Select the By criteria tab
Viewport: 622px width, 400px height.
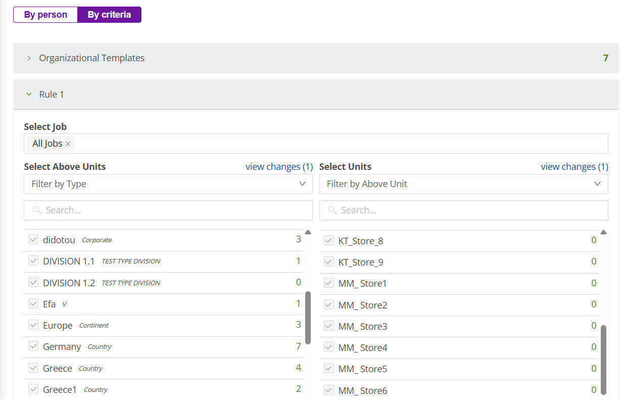click(109, 15)
